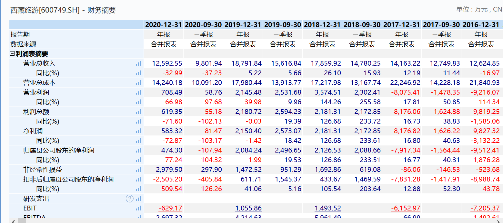
Task: Click revenue value 9,801.94
Action: pos(209,63)
